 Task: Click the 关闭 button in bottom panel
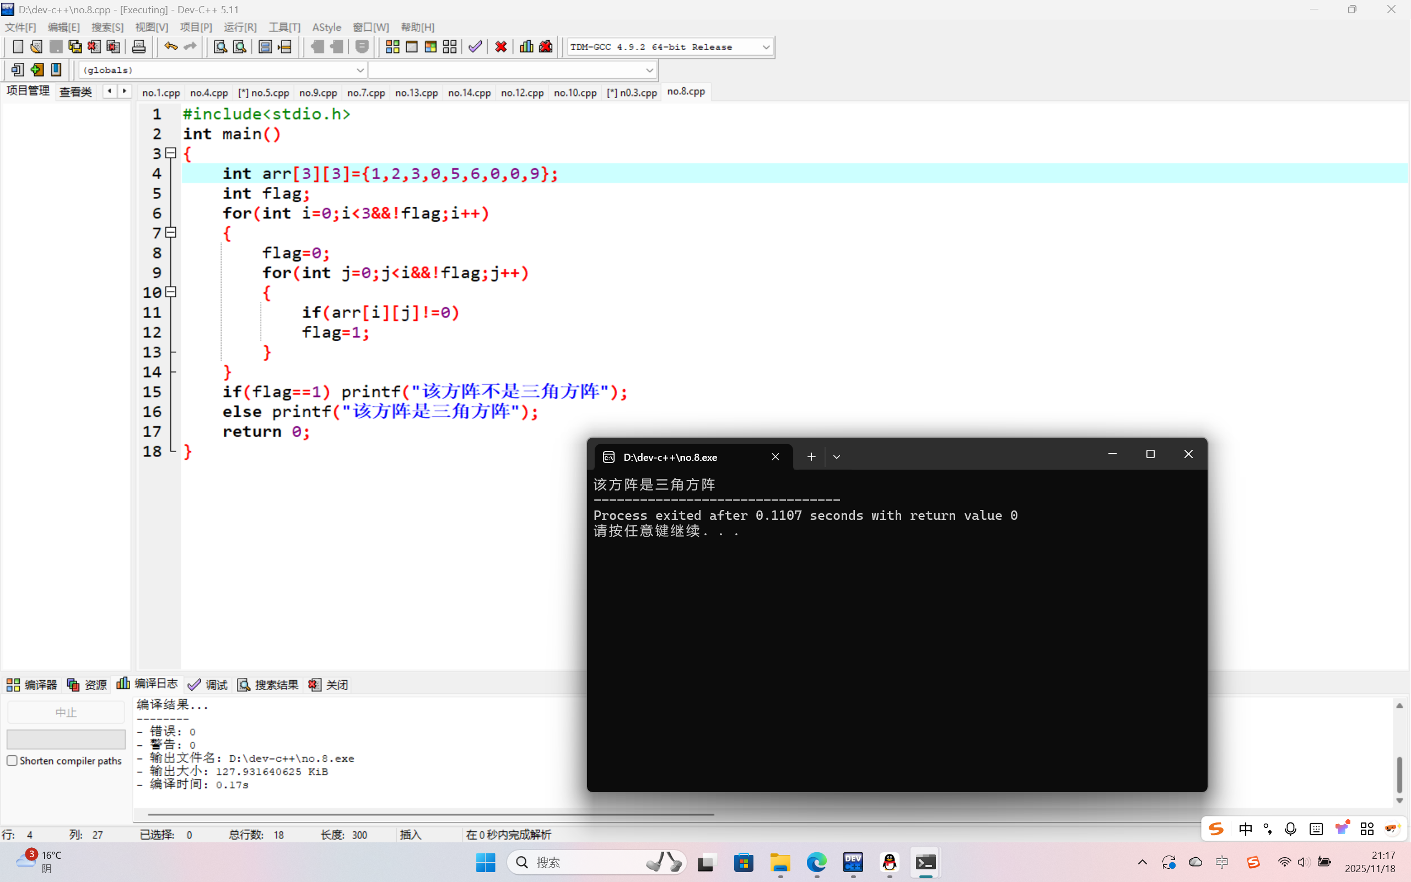[329, 685]
